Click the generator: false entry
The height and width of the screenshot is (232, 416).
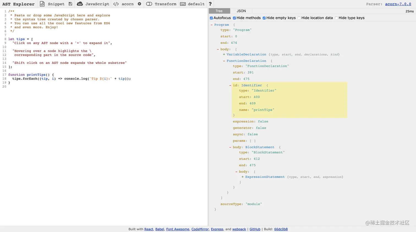[250, 128]
